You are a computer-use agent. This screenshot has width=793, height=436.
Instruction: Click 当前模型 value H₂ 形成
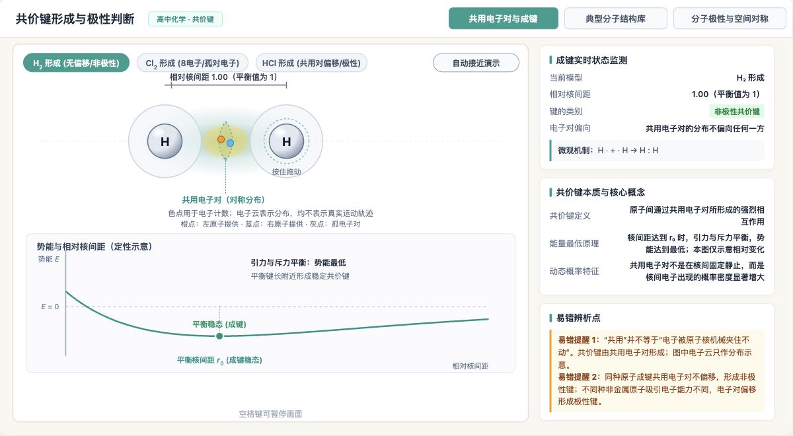click(x=750, y=77)
